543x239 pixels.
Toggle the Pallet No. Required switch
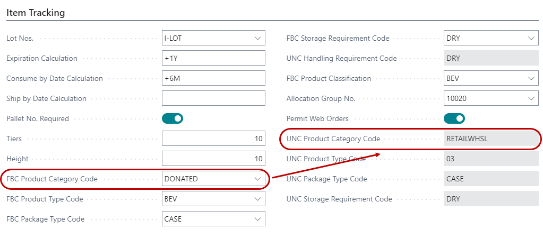pos(173,118)
